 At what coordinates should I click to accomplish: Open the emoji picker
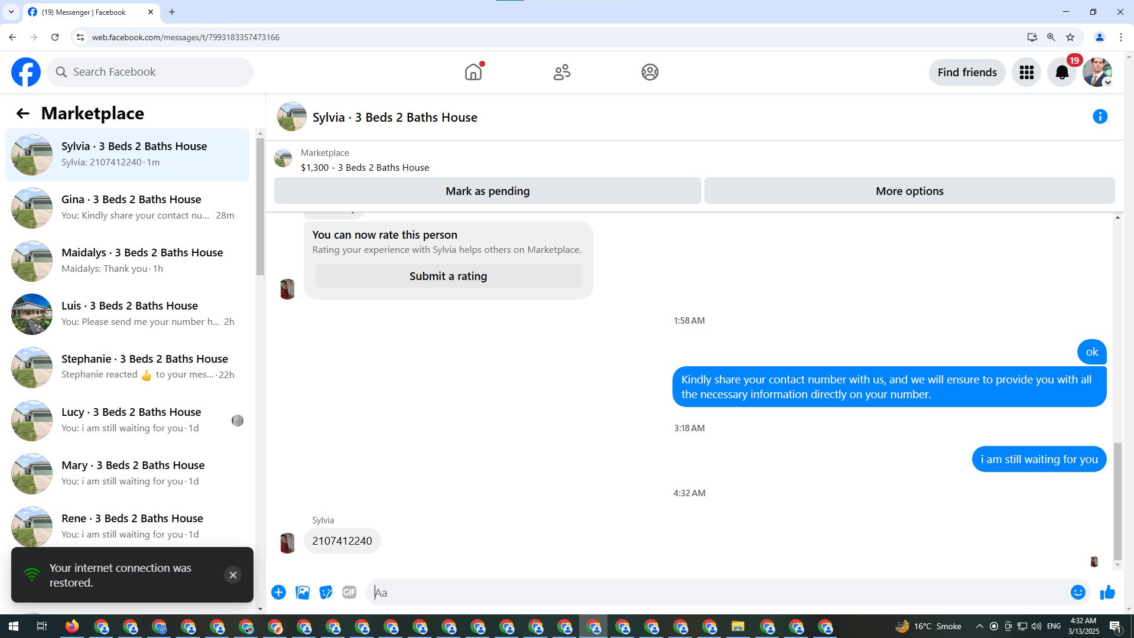tap(1078, 593)
